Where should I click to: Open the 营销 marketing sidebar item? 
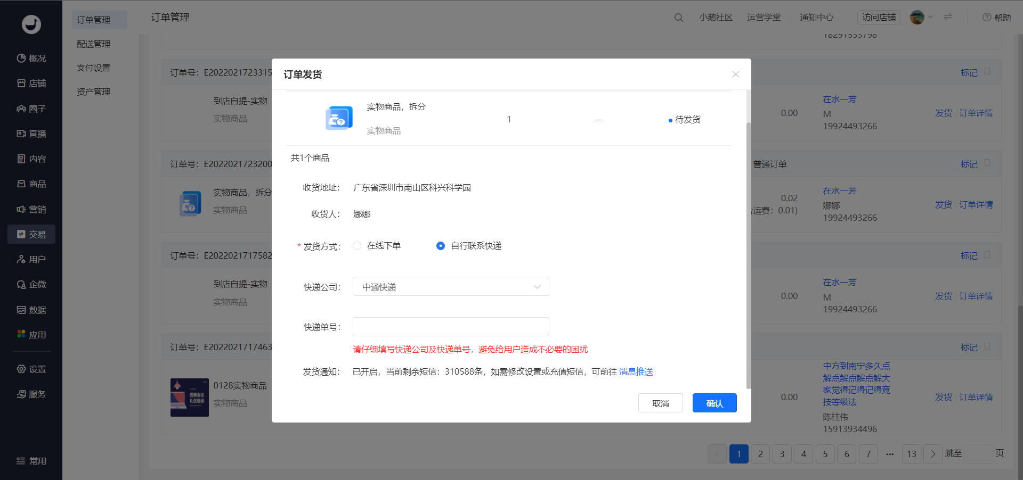(31, 209)
